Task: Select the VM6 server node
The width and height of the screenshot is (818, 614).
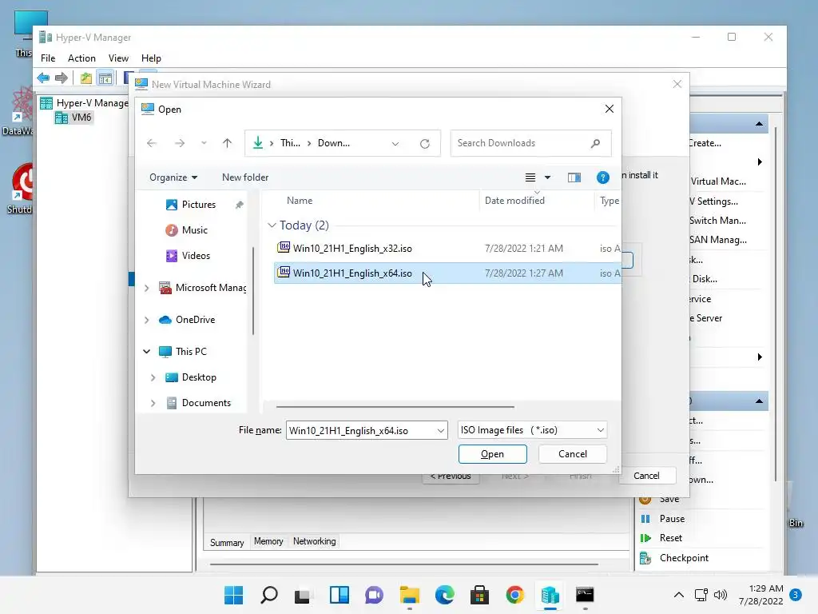Action: click(74, 118)
